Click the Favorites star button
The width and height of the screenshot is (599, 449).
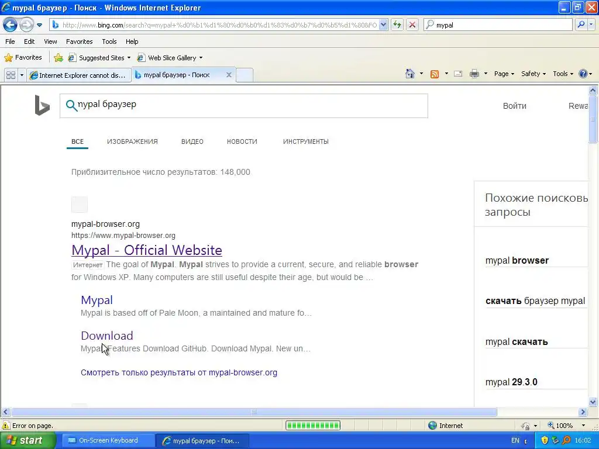pyautogui.click(x=23, y=58)
